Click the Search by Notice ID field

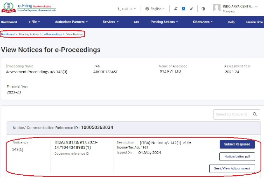click(232, 114)
